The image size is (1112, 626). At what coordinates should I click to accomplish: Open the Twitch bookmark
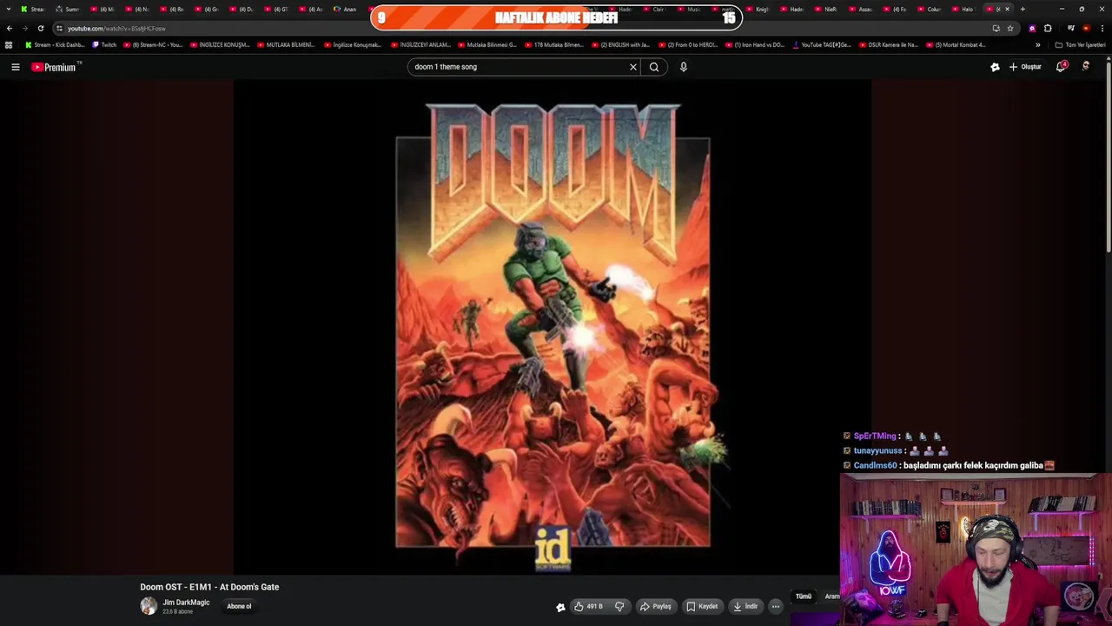click(104, 44)
